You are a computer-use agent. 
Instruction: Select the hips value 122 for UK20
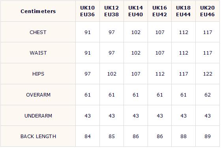click(208, 74)
